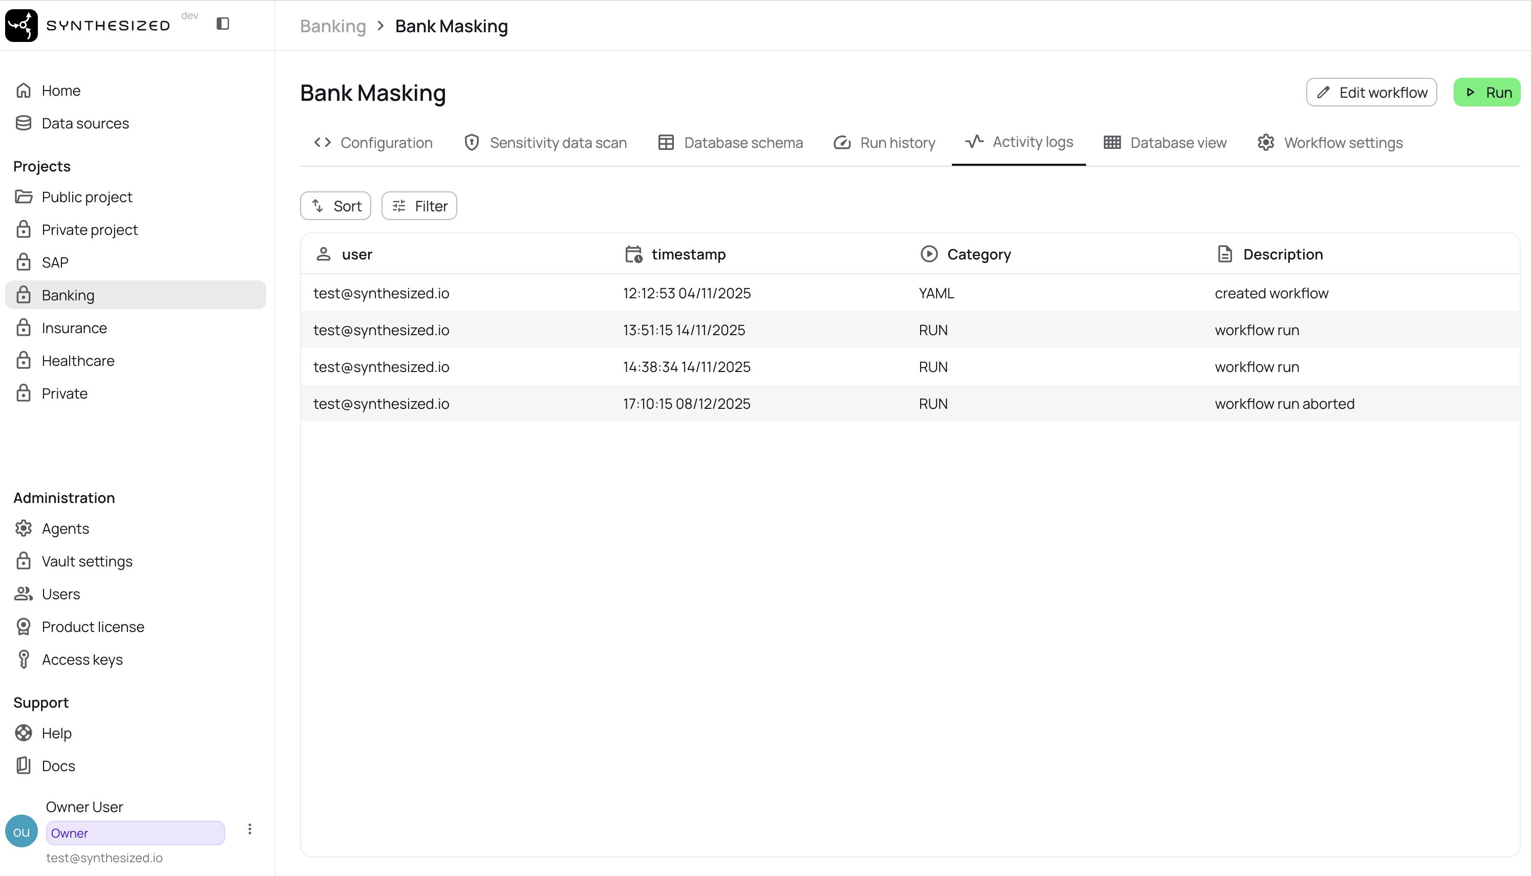Open the Docs book icon
1531x876 pixels.
pos(24,765)
